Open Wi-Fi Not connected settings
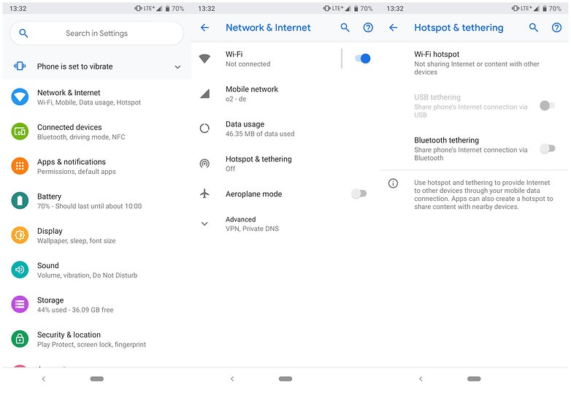Image resolution: width=571 pixels, height=393 pixels. pos(266,58)
